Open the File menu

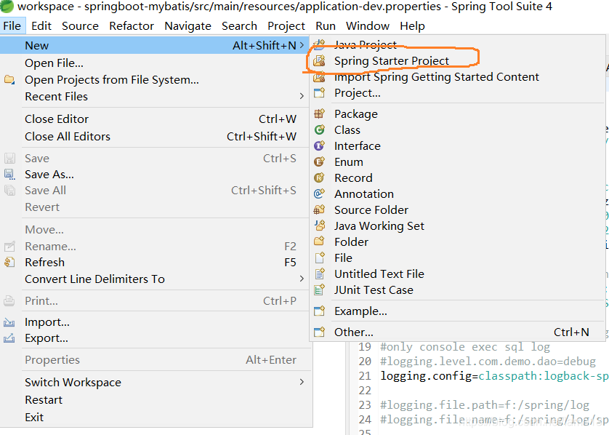(12, 25)
